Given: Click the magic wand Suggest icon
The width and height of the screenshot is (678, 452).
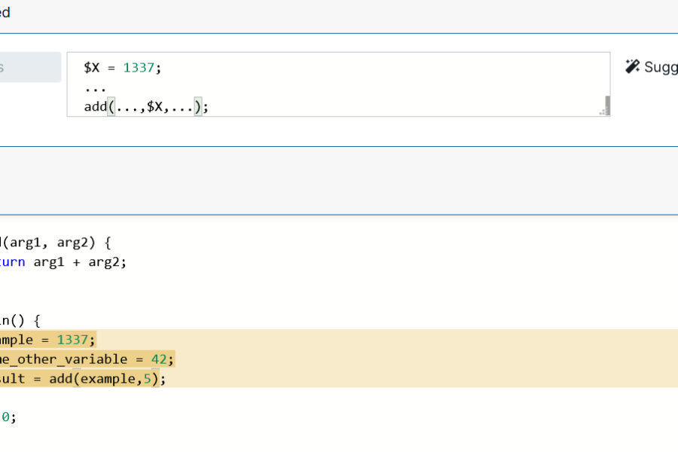Looking at the screenshot, I should coord(632,66).
